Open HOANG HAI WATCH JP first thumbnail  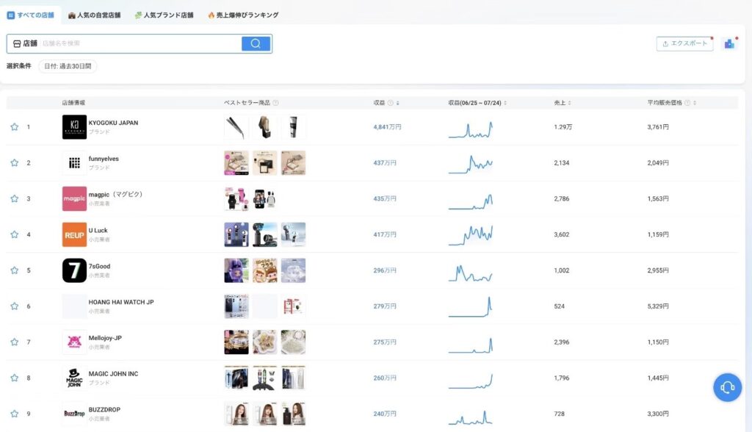click(x=236, y=306)
